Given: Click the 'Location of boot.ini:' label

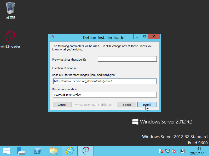Looking at the screenshot, I should coord(65,68).
